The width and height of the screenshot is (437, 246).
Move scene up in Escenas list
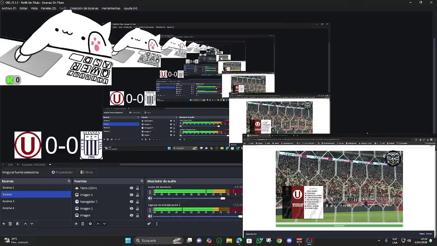[25, 224]
